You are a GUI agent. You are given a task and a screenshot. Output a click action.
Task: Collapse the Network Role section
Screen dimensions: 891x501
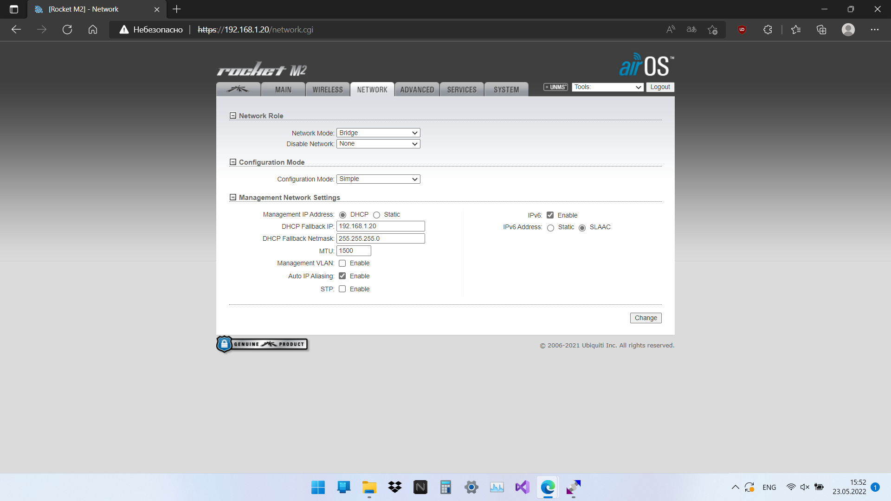click(233, 116)
